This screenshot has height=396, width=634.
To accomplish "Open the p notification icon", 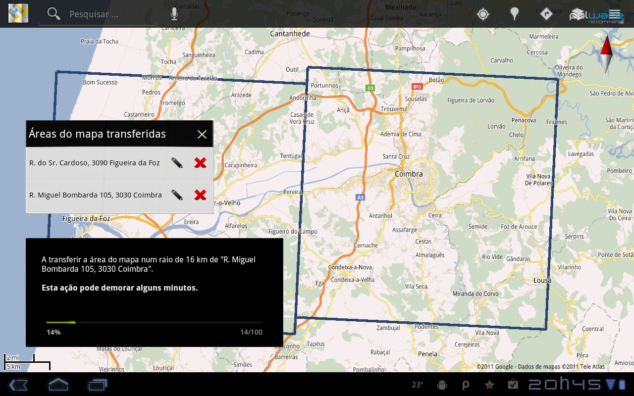I will click(x=466, y=385).
